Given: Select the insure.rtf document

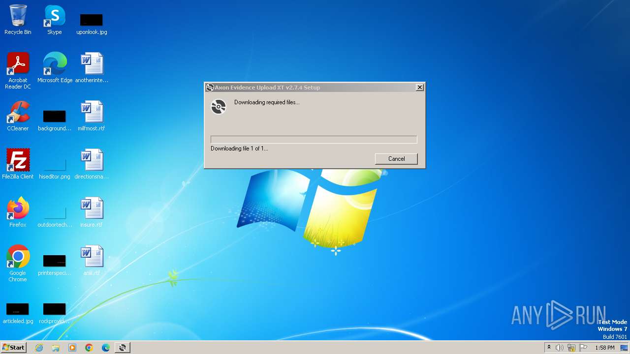Looking at the screenshot, I should pos(92,212).
